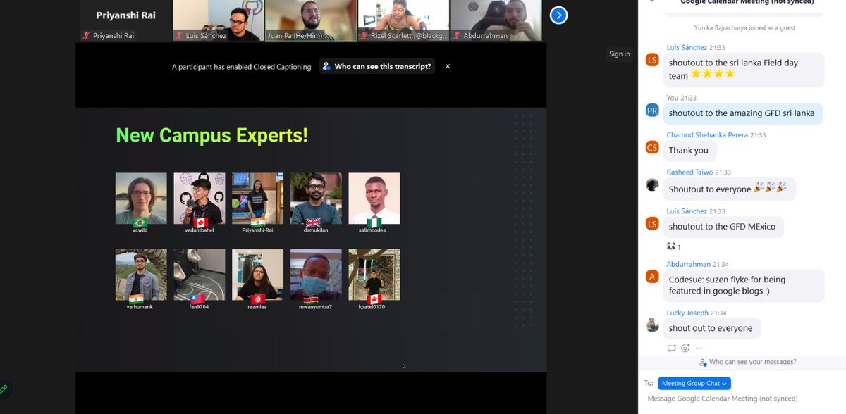Image resolution: width=846 pixels, height=414 pixels.
Task: Click Rasheed Taiwo's profile avatar
Action: click(652, 185)
